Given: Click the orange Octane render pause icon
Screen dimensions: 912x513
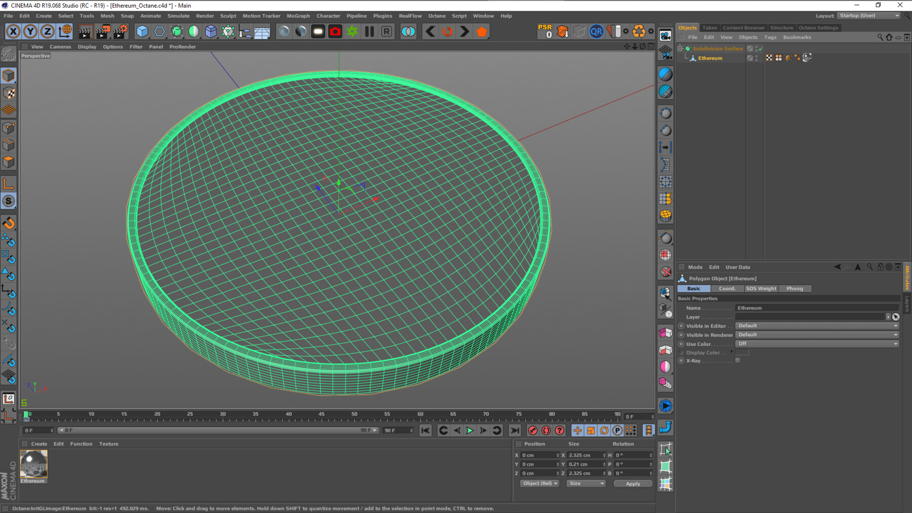Looking at the screenshot, I should 369,31.
